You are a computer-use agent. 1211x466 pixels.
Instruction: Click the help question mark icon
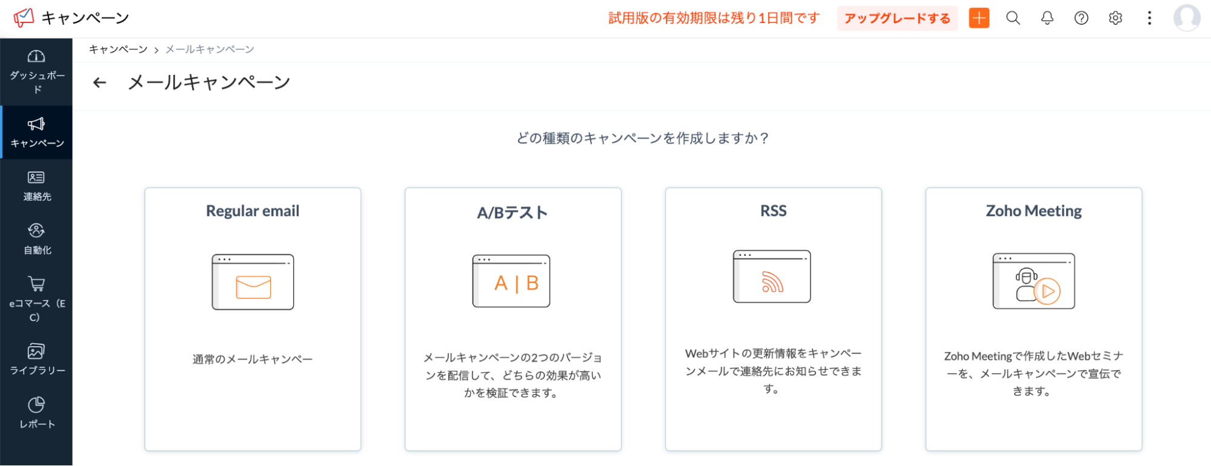pos(1081,18)
